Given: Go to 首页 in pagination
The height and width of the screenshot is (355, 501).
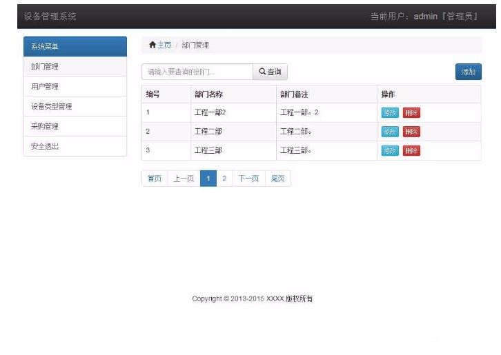Looking at the screenshot, I should click(x=155, y=179).
